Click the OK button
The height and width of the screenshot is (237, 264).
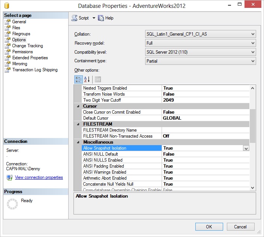209,227
